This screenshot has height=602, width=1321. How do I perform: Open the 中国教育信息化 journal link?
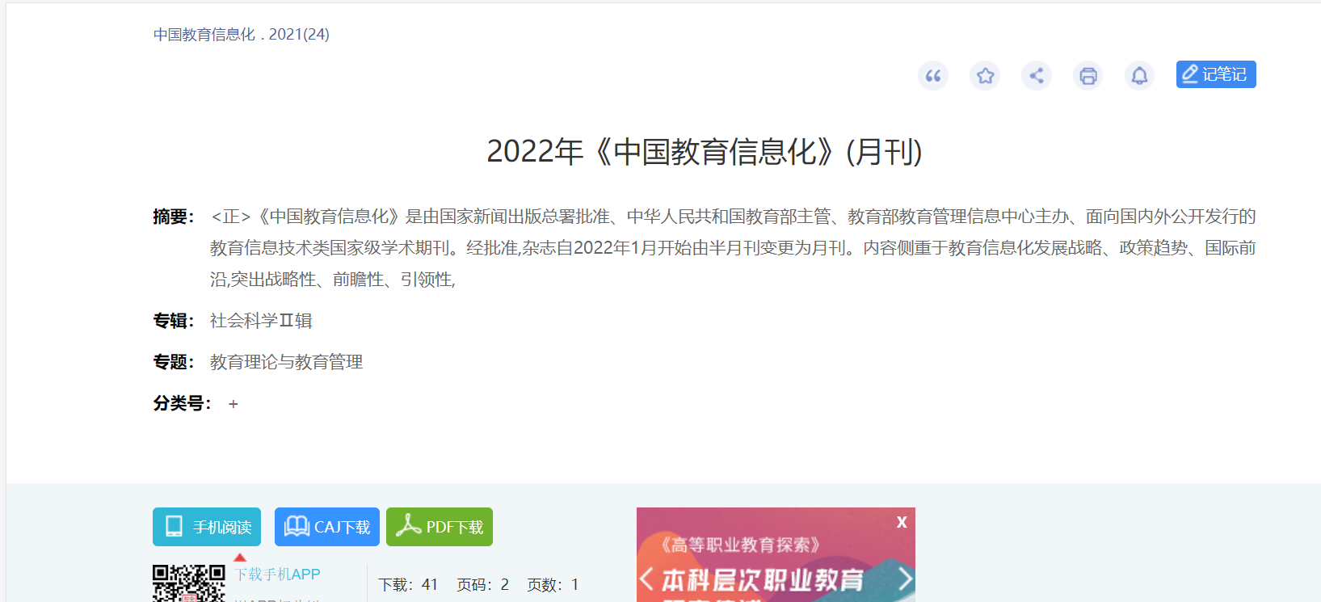204,34
